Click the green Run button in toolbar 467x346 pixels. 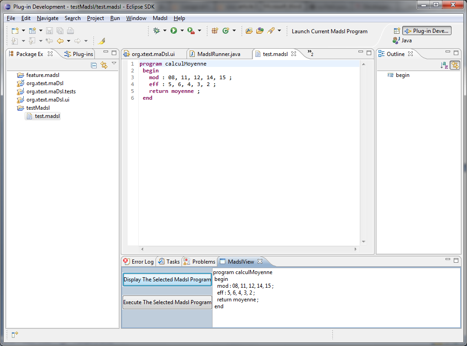point(174,31)
